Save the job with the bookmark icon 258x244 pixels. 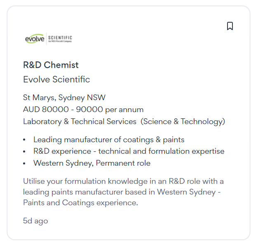(x=230, y=26)
